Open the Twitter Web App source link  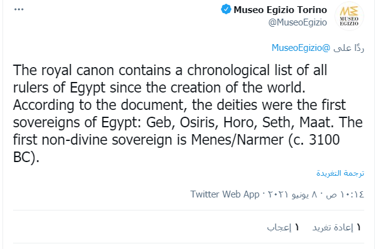coord(225,194)
